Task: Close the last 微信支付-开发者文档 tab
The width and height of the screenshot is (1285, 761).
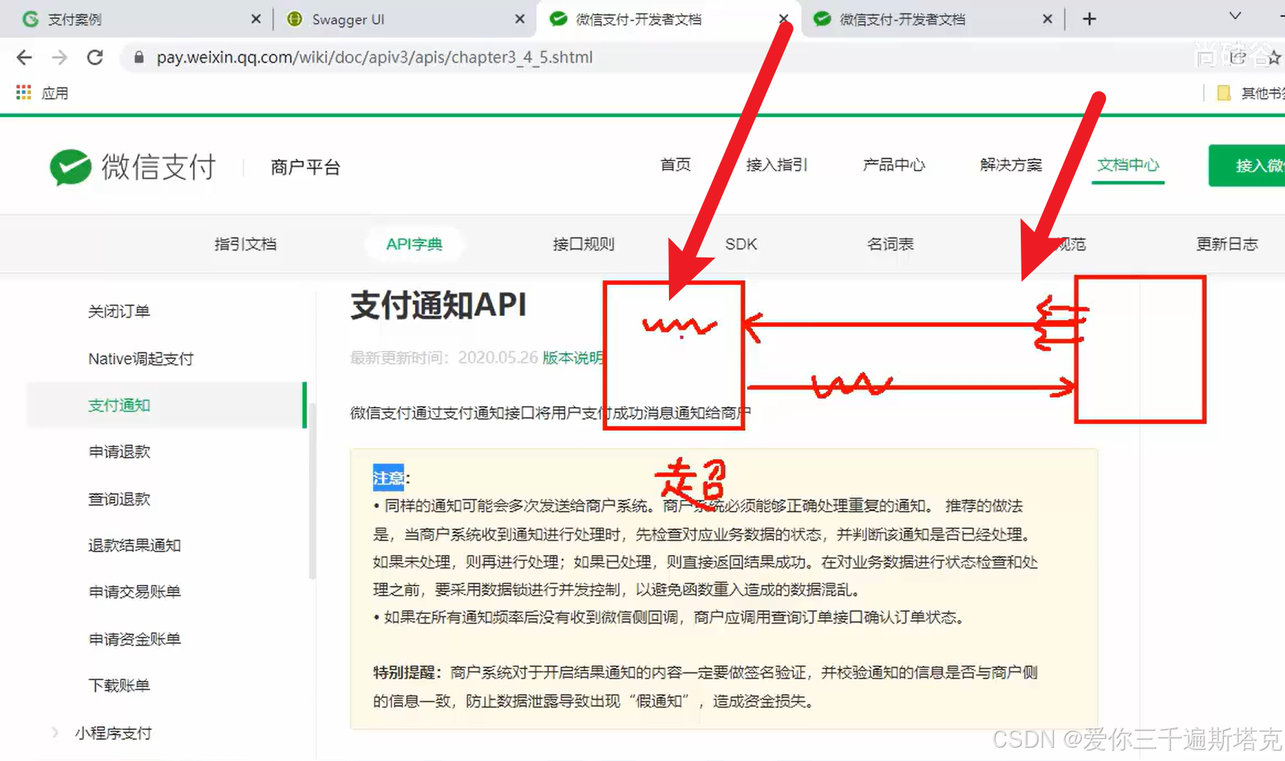Action: [x=1047, y=19]
